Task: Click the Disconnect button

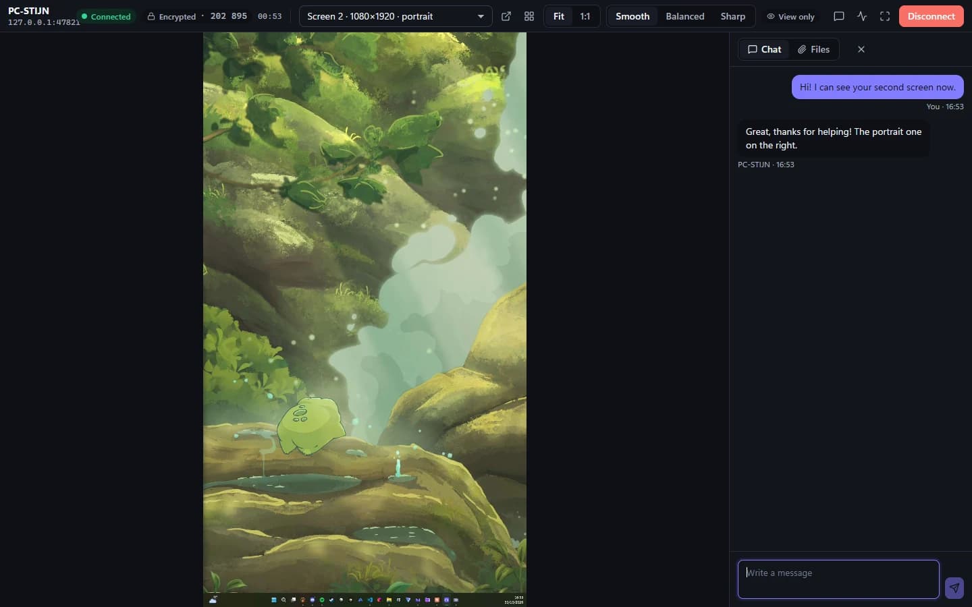Action: click(932, 16)
